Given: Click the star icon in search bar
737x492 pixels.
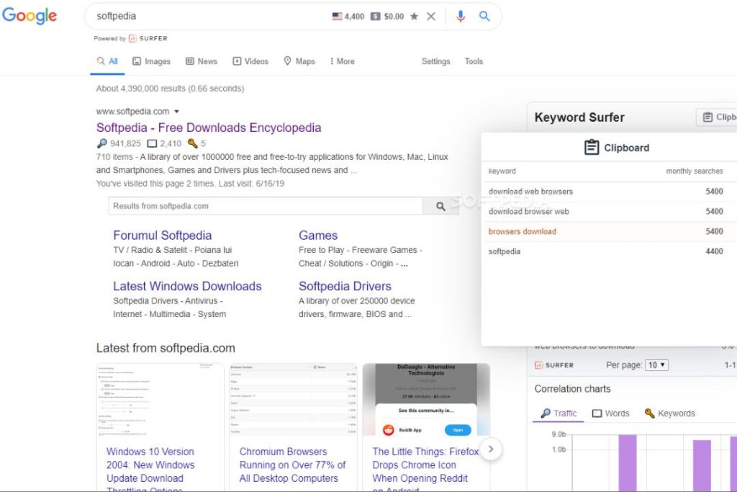Looking at the screenshot, I should coord(414,16).
